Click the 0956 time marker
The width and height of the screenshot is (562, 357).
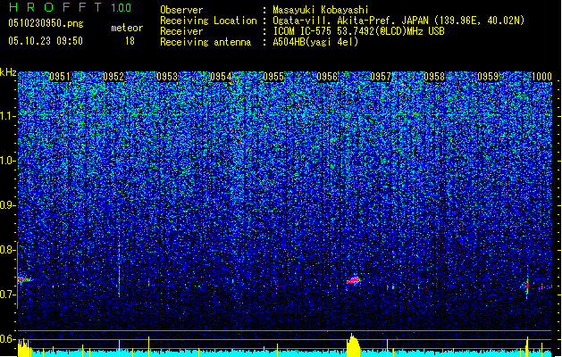click(327, 77)
